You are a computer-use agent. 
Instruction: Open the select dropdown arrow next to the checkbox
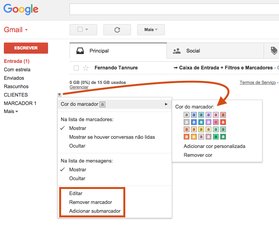[86, 30]
